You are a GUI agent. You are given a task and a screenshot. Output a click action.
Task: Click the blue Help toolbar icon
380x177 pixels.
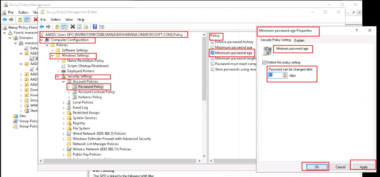(95, 27)
